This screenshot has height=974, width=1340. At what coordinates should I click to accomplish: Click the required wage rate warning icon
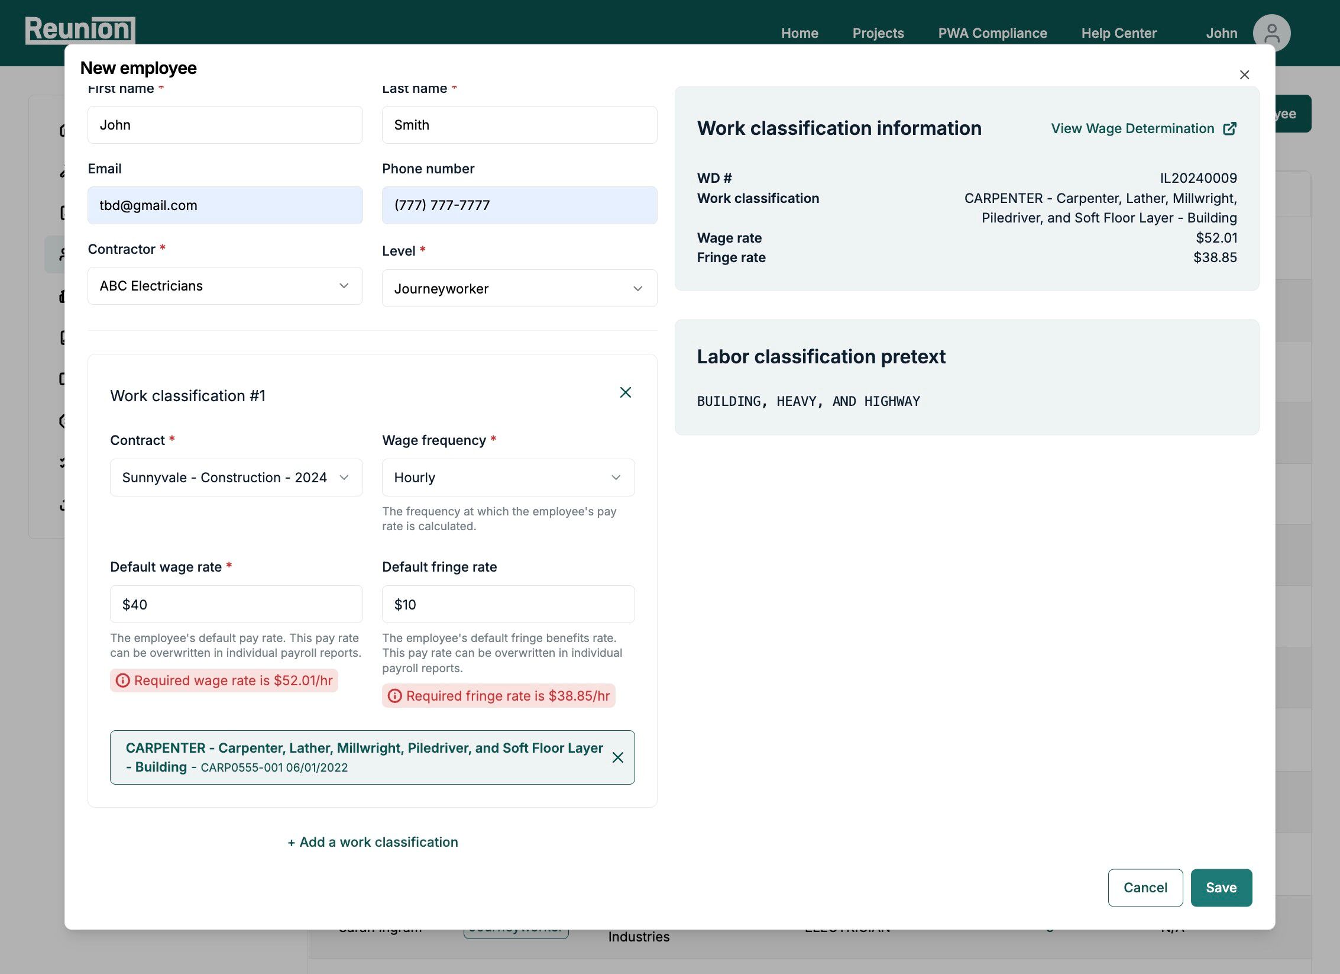[122, 680]
